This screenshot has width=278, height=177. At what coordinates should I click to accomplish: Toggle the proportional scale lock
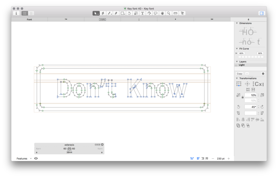pyautogui.click(x=242, y=97)
